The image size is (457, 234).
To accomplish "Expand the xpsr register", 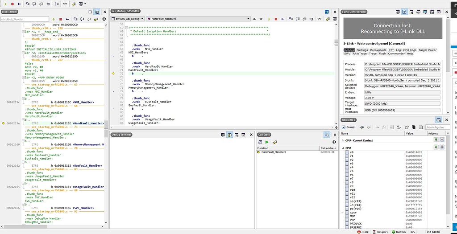I will click(343, 213).
